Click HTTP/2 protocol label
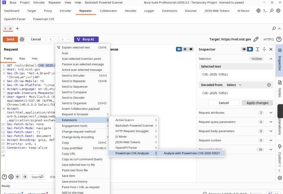Screen dimensions: 283x194 click(x=269, y=39)
